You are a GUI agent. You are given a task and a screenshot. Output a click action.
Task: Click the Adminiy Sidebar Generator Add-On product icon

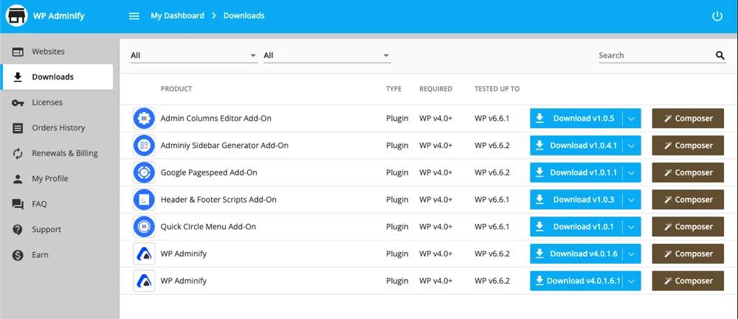pyautogui.click(x=144, y=146)
